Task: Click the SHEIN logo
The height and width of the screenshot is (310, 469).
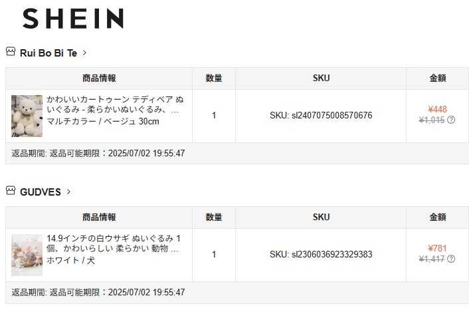Action: pyautogui.click(x=72, y=19)
